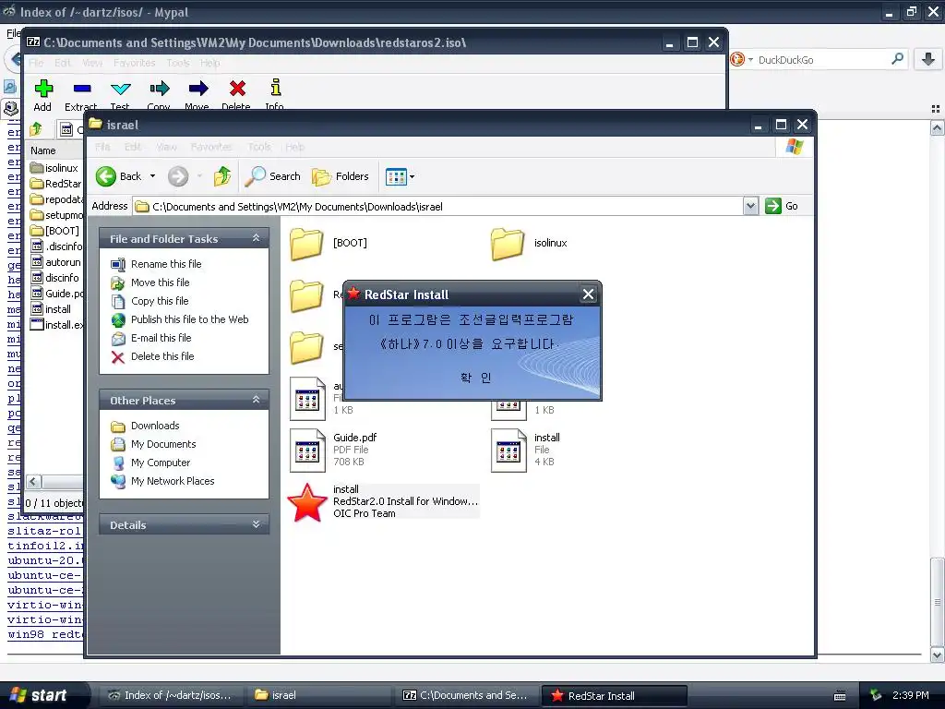Click the Info icon in 7-Zip toolbar
Viewport: 945px width, 709px height.
pyautogui.click(x=275, y=88)
